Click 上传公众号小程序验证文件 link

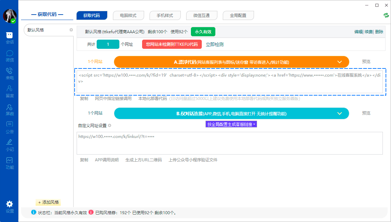click(x=193, y=160)
